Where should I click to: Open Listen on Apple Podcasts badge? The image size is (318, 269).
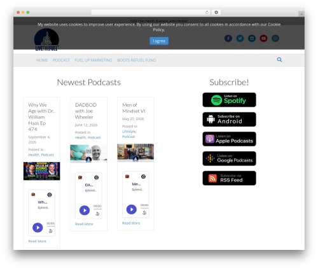pos(229,139)
